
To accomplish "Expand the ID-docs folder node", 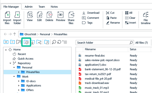I will [19, 81].
